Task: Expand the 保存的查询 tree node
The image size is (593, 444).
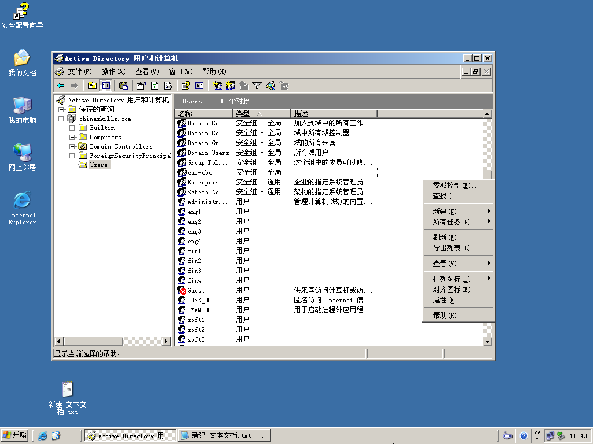Action: pos(61,109)
